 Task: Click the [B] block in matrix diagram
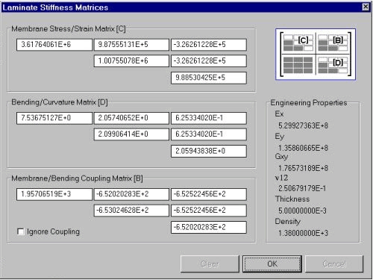[x=333, y=43]
